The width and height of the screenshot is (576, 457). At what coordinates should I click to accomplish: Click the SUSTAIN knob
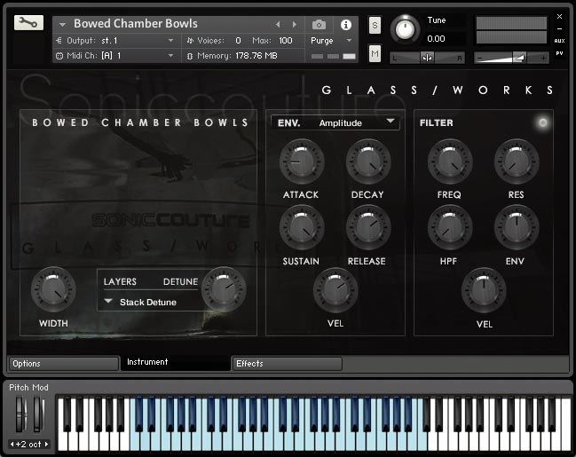coord(302,228)
